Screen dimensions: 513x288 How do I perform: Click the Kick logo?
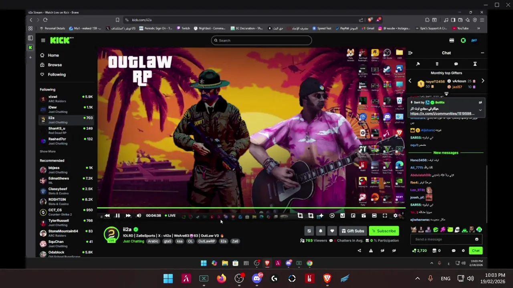tap(62, 40)
